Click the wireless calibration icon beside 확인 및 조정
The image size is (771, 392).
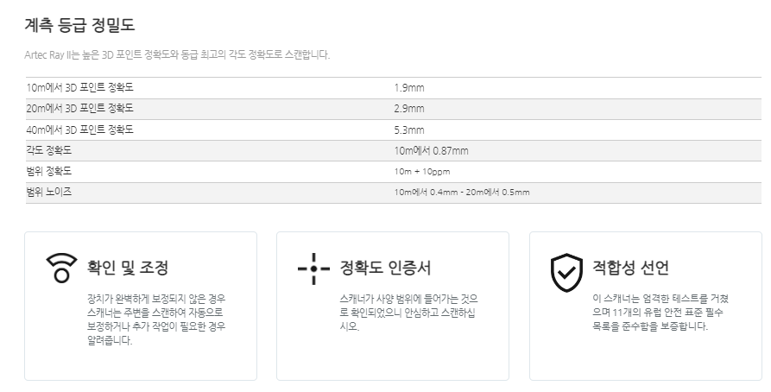click(x=61, y=268)
